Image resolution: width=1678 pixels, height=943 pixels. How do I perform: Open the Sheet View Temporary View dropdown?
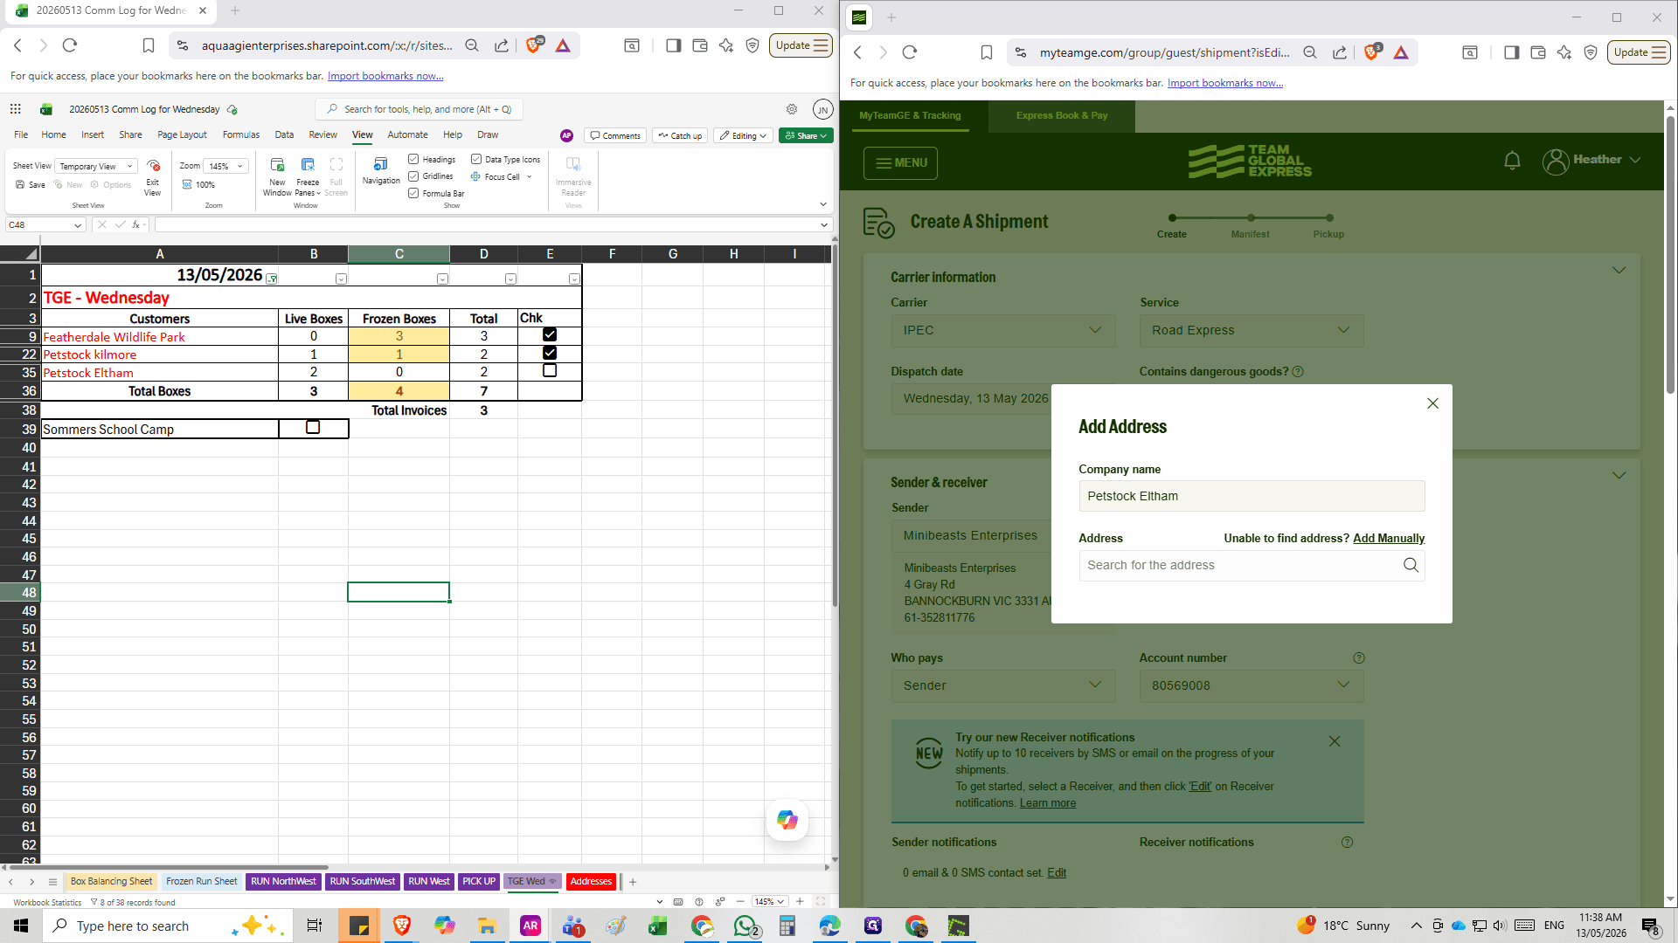click(96, 166)
